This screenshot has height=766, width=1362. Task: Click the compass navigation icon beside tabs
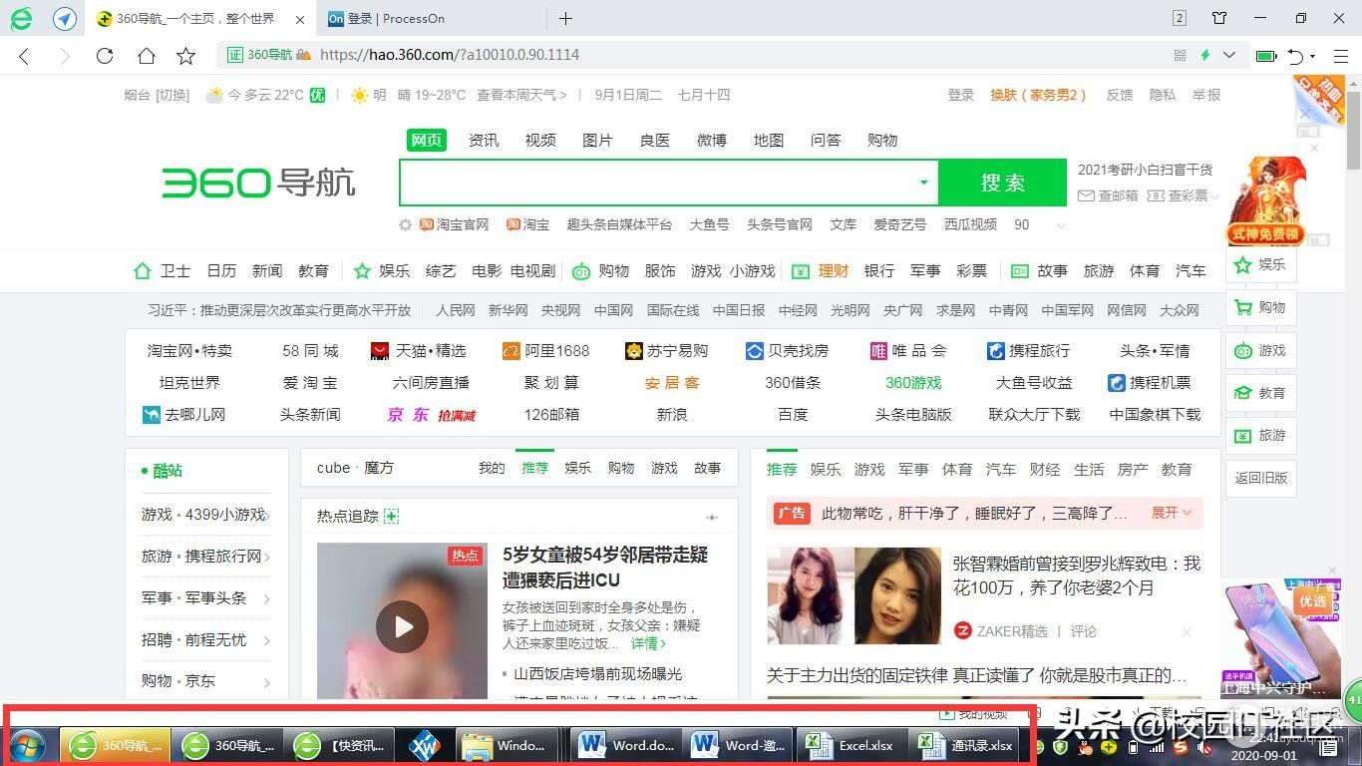[x=65, y=18]
